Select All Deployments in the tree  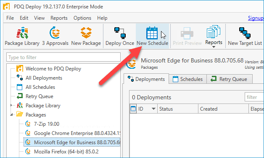44,78
